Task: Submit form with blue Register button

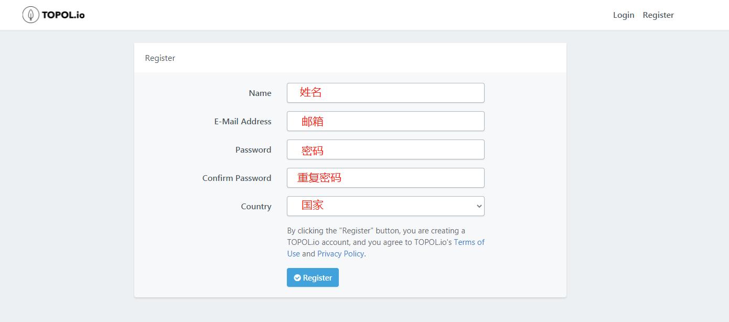Action: pos(313,277)
